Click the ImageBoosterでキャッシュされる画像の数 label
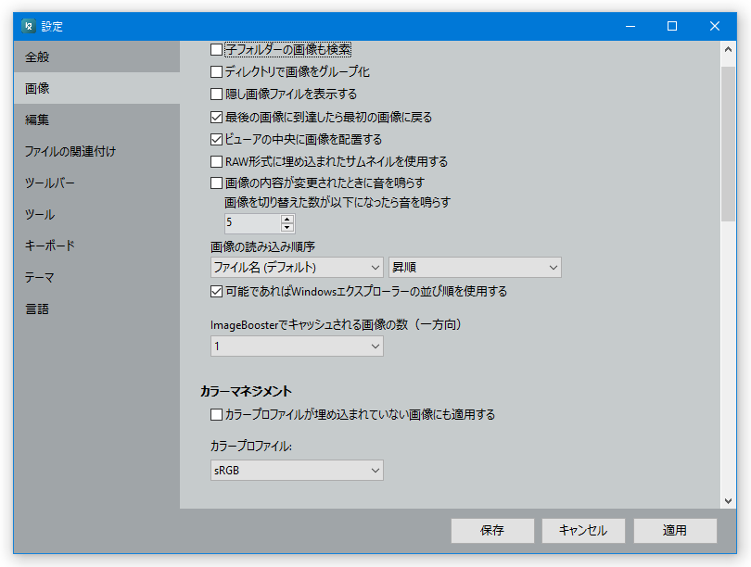Viewport: 751px width, 567px height. (x=337, y=325)
